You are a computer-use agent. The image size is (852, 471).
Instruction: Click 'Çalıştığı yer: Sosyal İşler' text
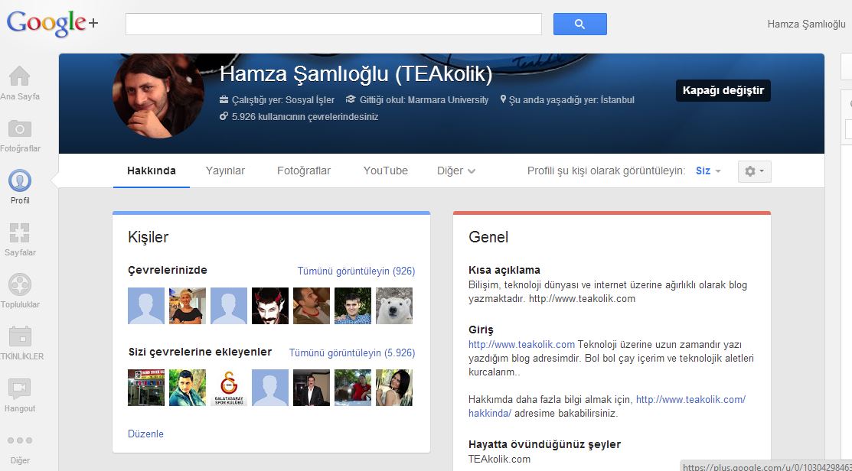tap(283, 100)
